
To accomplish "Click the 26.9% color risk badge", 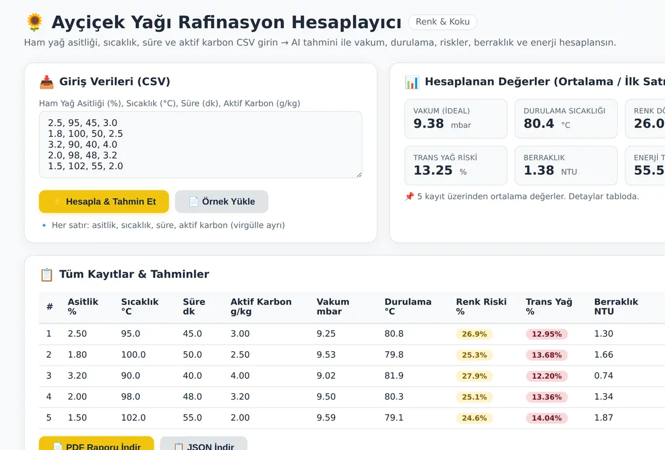I will (474, 334).
